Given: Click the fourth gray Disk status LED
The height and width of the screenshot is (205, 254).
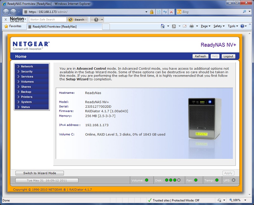Looking at the screenshot, I should click(x=179, y=180).
